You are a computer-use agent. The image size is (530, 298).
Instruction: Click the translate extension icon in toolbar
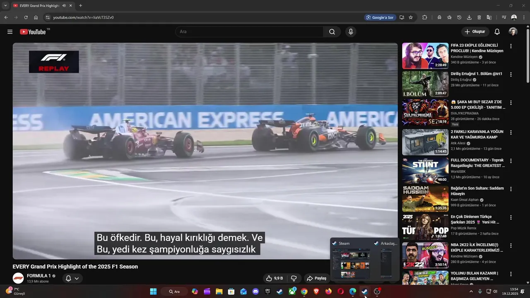(489, 17)
